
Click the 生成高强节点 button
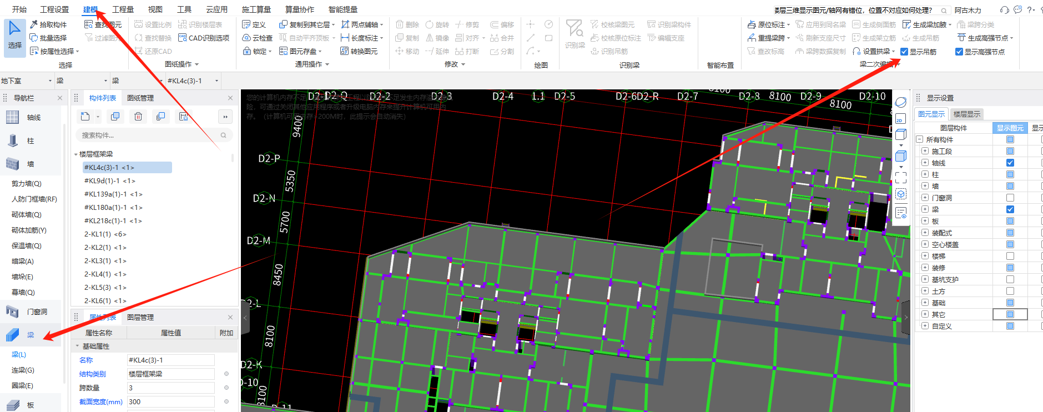(985, 38)
